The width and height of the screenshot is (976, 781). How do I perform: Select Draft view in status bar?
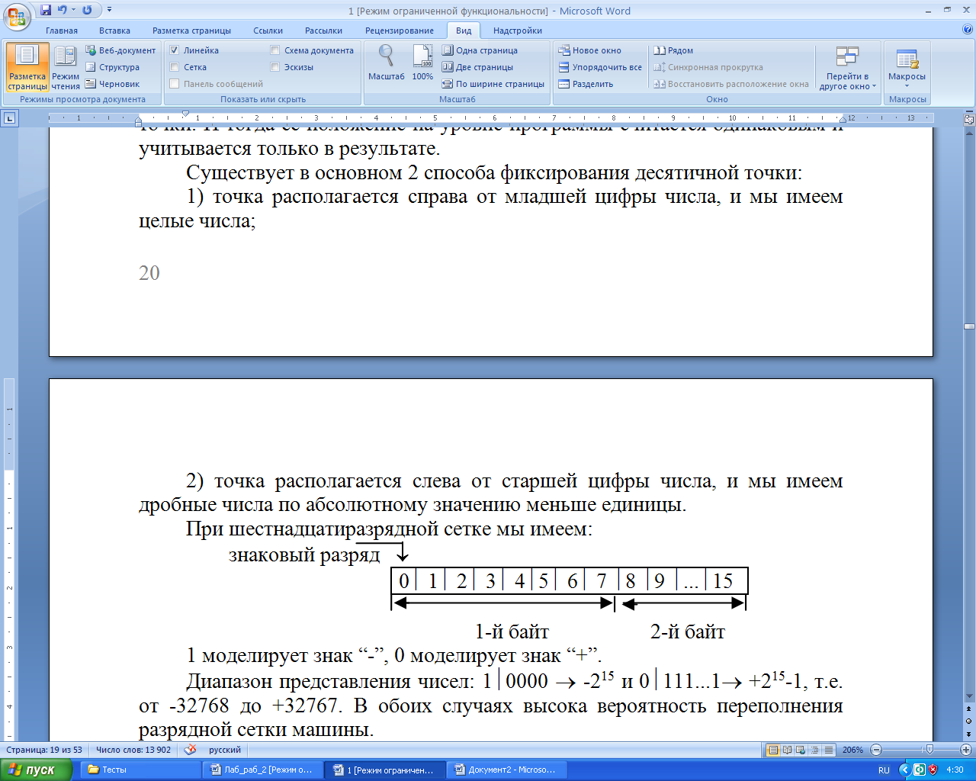coord(828,750)
